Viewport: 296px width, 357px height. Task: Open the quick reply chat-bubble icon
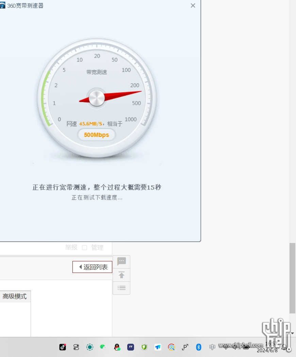click(121, 261)
